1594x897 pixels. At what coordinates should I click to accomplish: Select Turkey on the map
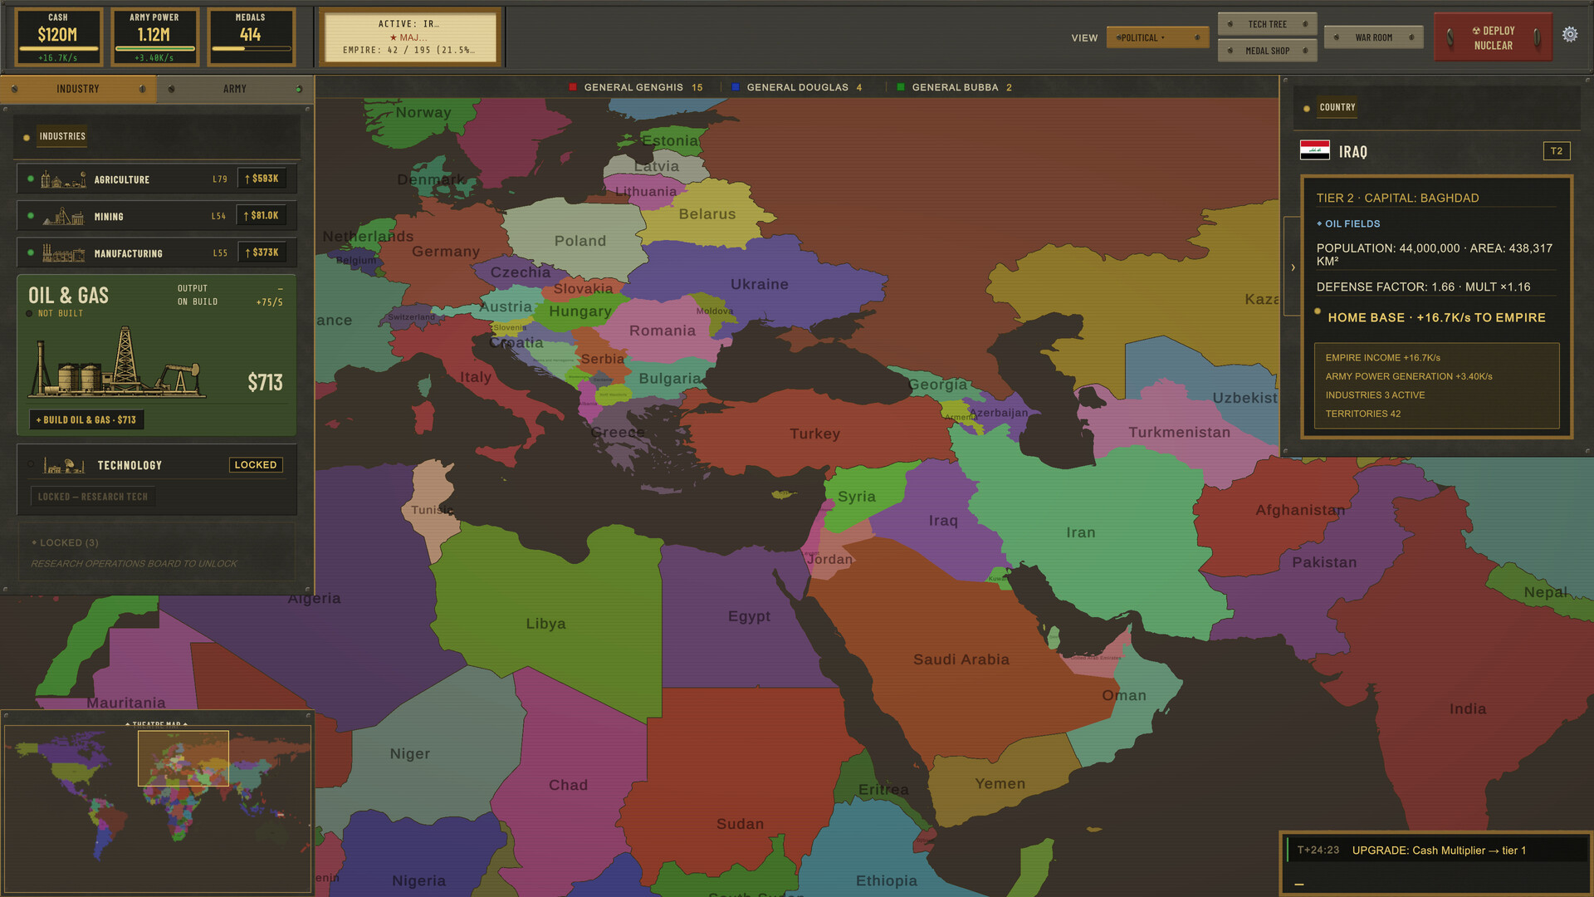(x=814, y=434)
